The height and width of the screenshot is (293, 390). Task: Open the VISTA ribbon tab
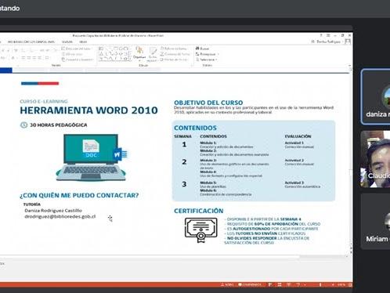(x=83, y=42)
